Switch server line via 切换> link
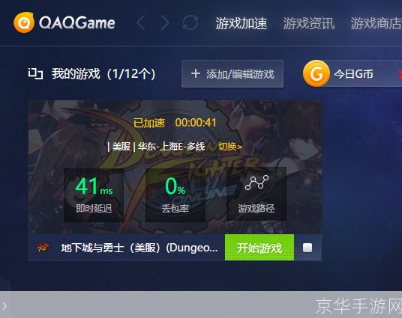The image size is (402, 318). [x=230, y=147]
